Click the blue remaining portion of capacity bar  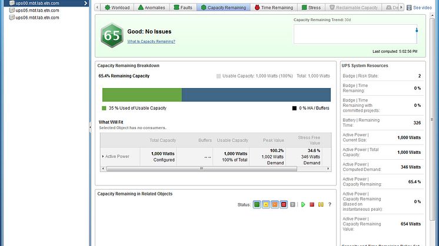click(256, 95)
